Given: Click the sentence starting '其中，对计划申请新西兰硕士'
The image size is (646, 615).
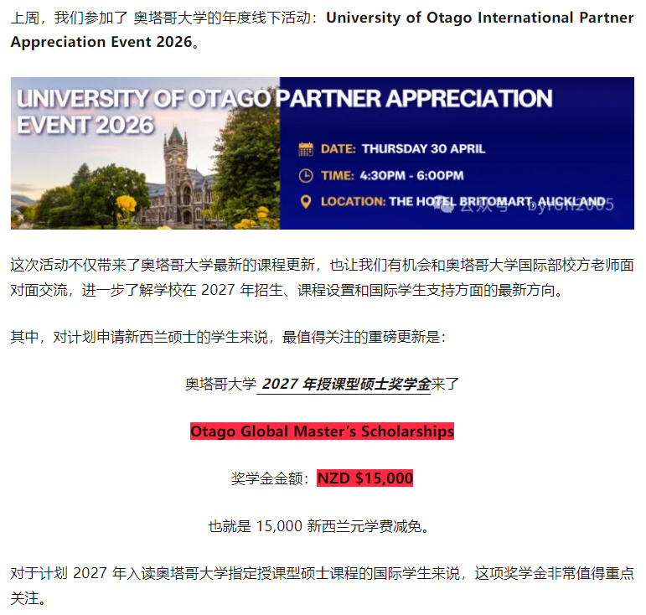Looking at the screenshot, I should click(x=228, y=337).
